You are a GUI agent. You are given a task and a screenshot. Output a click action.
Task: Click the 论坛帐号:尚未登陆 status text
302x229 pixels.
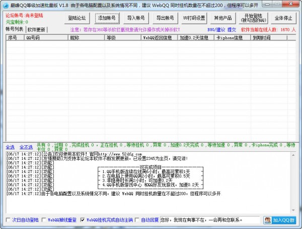click(24, 16)
